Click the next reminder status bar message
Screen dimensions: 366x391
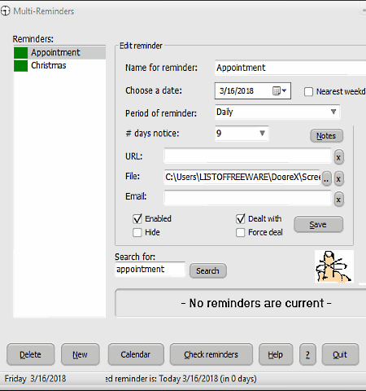coord(181,379)
